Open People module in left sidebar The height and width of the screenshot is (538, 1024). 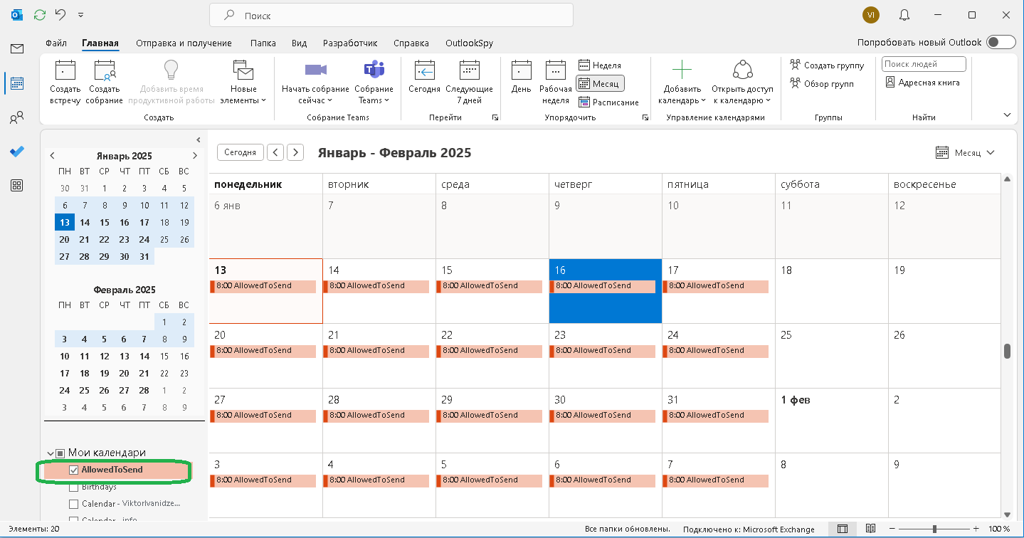pyautogui.click(x=17, y=118)
